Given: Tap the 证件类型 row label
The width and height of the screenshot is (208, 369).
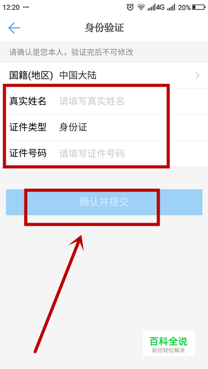Looking at the screenshot, I should tap(28, 128).
